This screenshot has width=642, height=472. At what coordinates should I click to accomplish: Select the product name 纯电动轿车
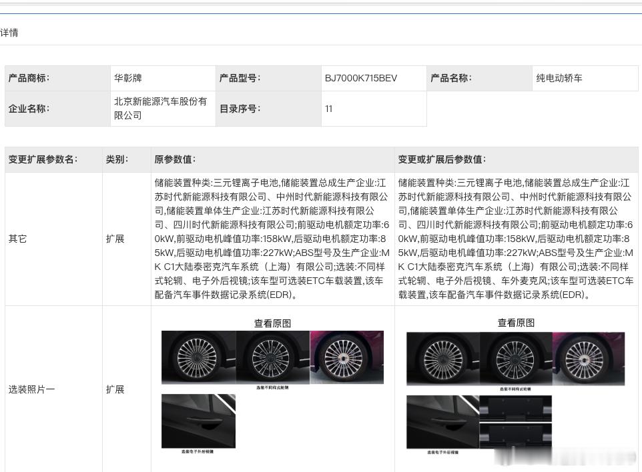(559, 78)
